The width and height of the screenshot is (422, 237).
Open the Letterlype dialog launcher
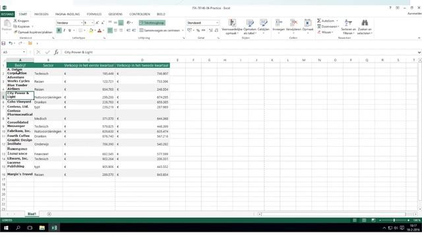[104, 38]
